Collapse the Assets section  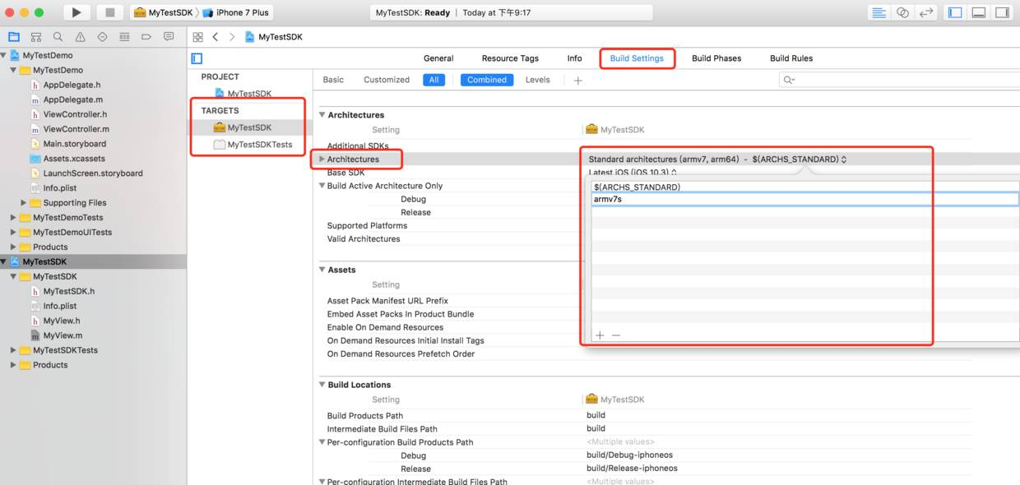tap(322, 270)
